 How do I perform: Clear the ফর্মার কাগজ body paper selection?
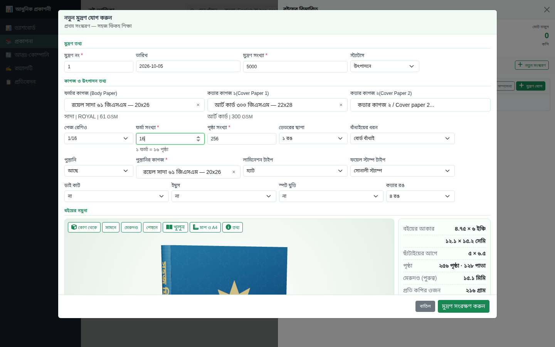[x=198, y=105]
